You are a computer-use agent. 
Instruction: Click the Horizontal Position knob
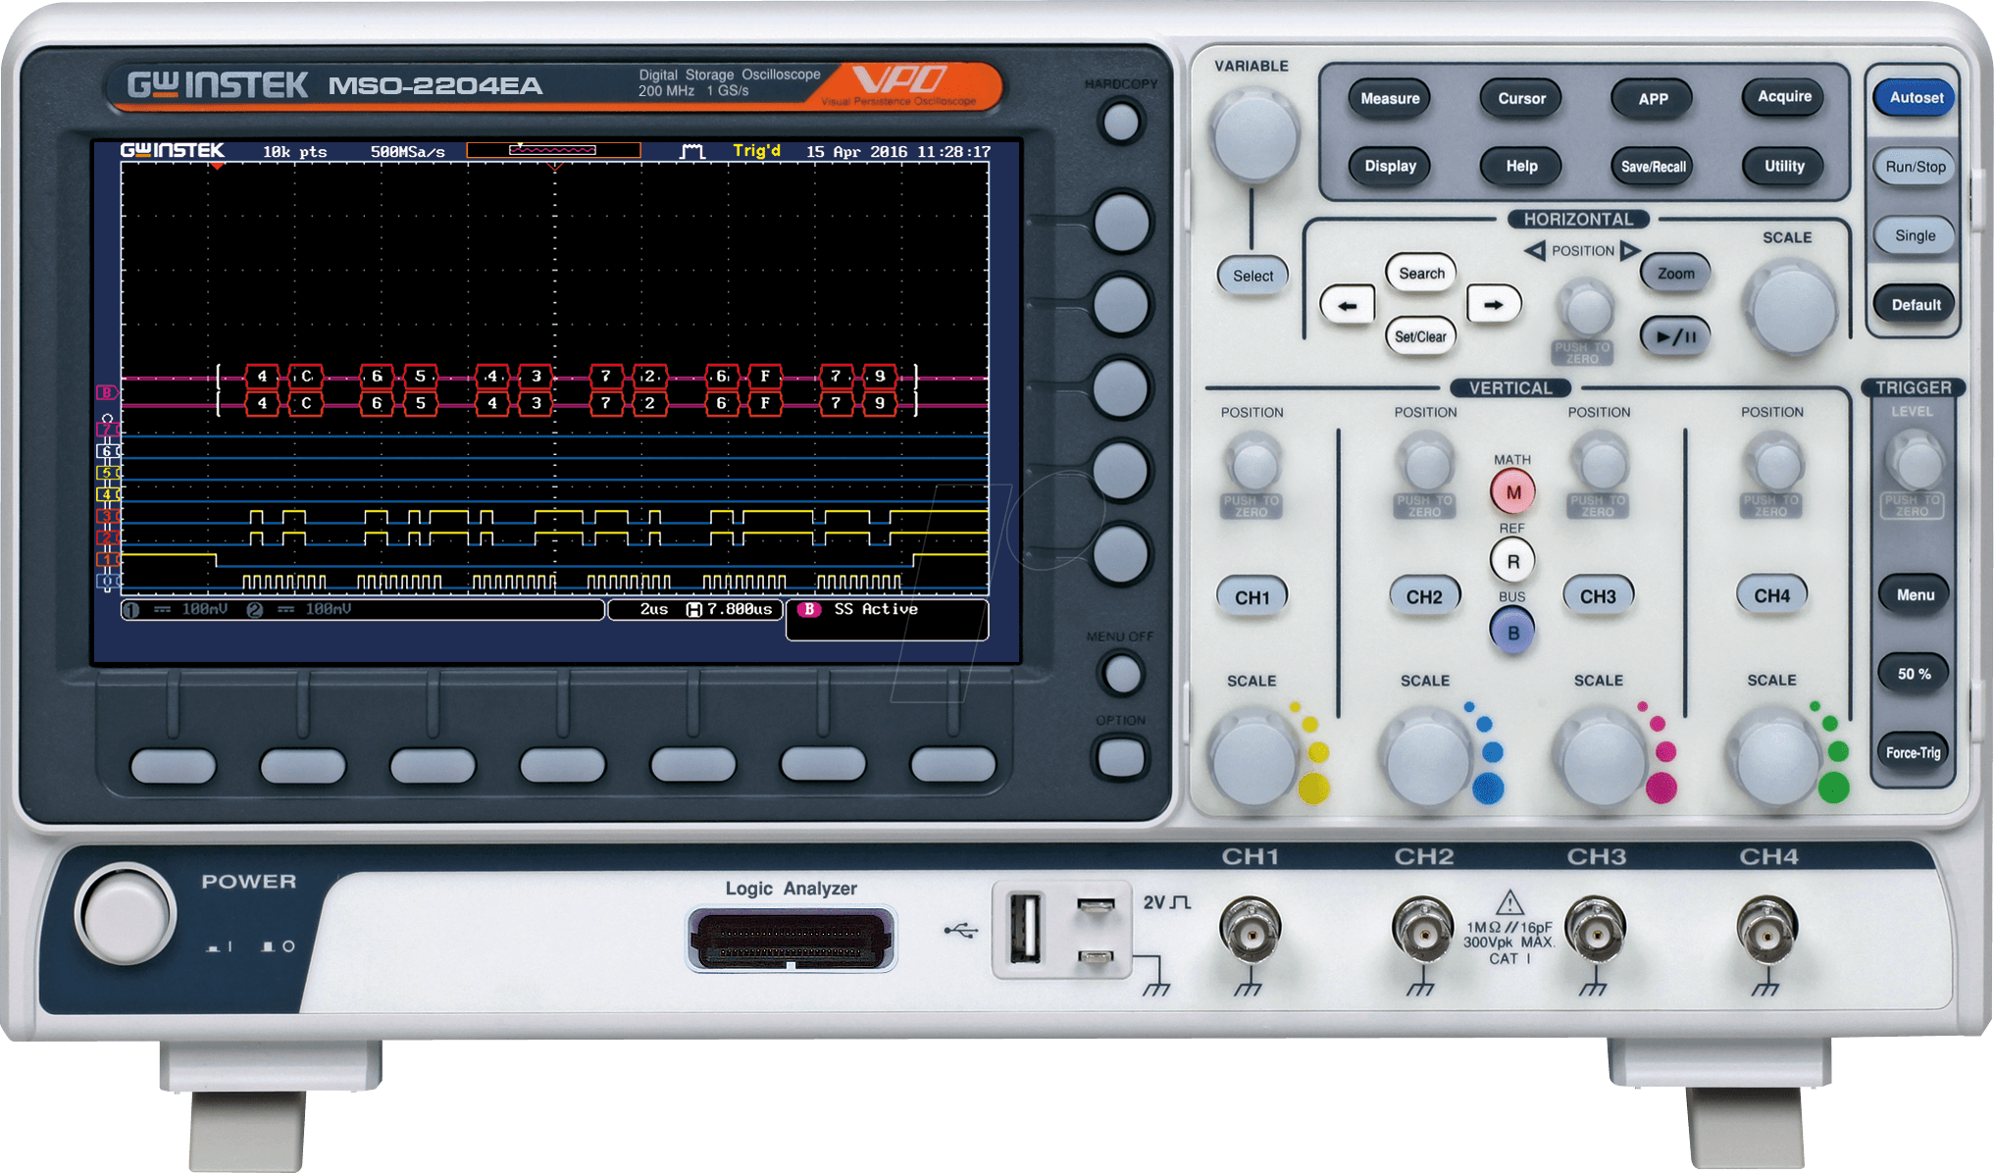(1585, 310)
